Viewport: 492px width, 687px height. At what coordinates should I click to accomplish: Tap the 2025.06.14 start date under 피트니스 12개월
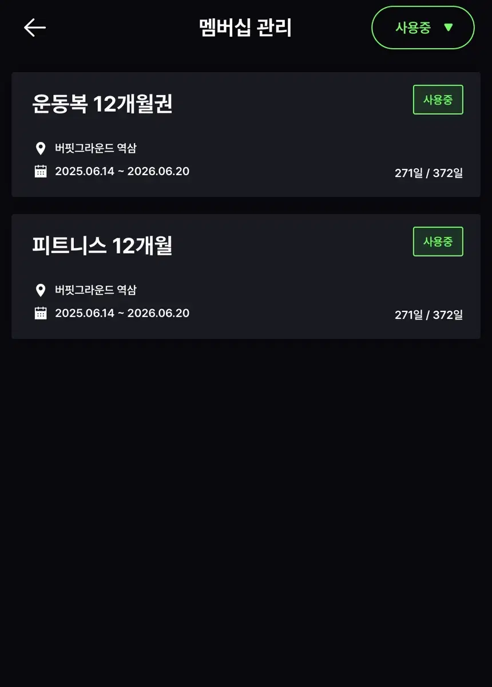pos(85,313)
